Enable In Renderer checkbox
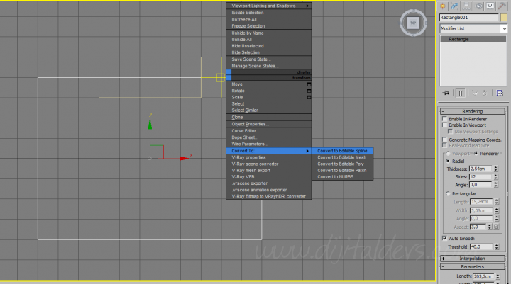Screen dimensions: 511x284 445,119
